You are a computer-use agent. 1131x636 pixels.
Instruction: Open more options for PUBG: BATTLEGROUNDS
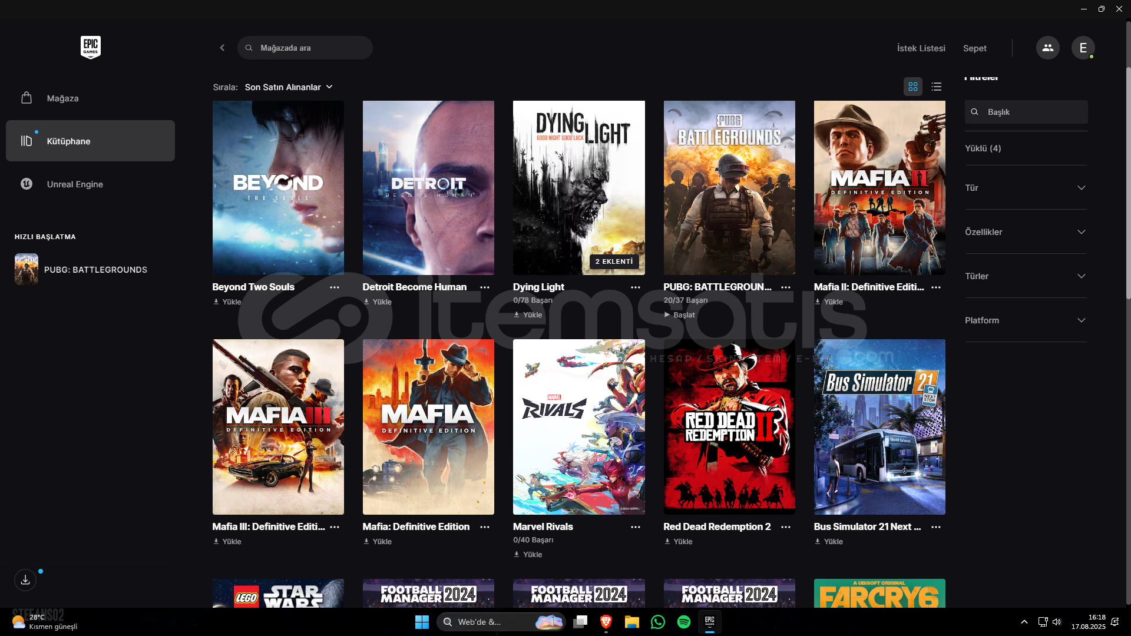pos(786,287)
